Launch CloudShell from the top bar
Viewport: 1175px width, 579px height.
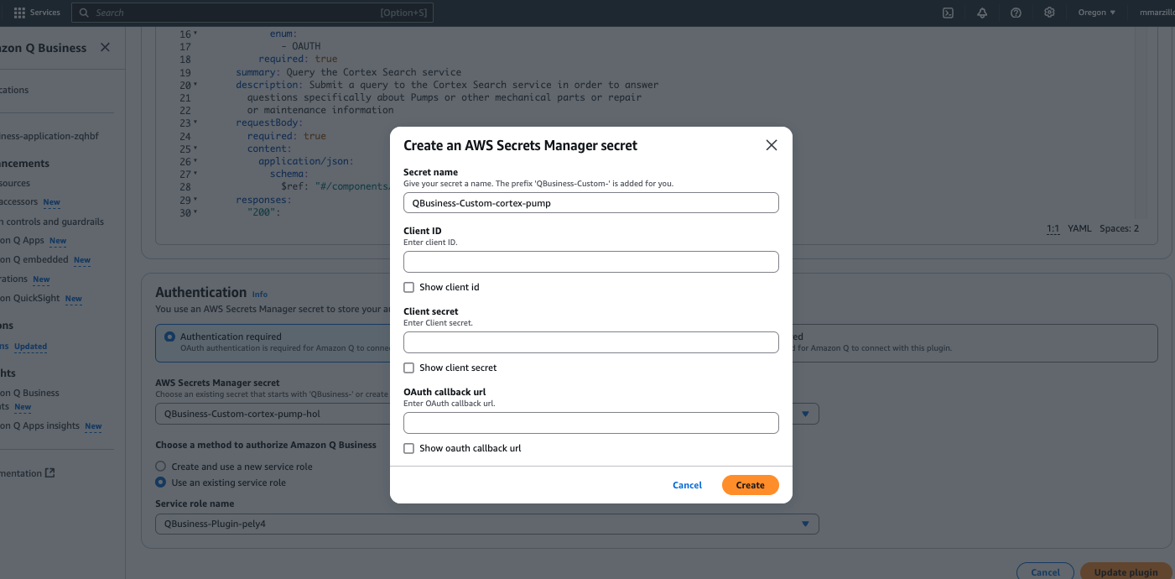pos(948,13)
